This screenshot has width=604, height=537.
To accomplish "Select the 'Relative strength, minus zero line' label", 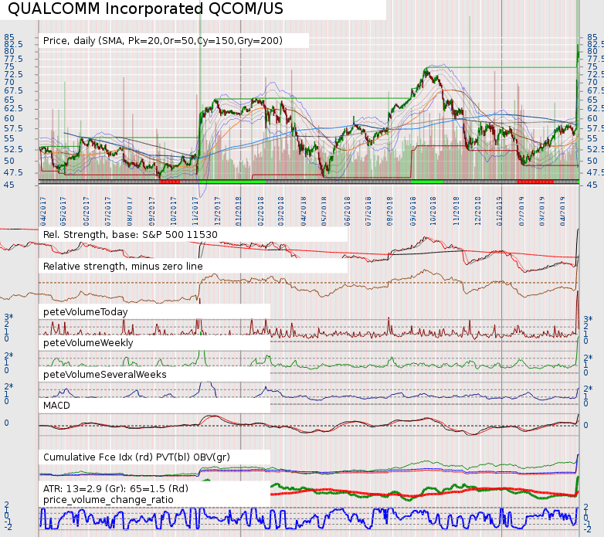I will point(123,267).
